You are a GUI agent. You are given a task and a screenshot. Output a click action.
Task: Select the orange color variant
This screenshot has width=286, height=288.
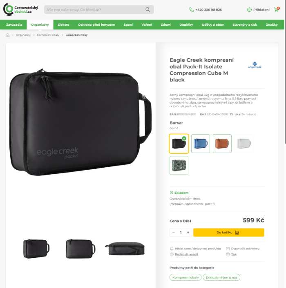pyautogui.click(x=222, y=144)
